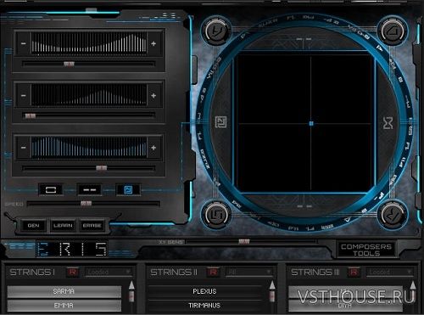424x315 pixels.
Task: Click the bottom-left corner knob of XY pad
Action: pos(216,215)
